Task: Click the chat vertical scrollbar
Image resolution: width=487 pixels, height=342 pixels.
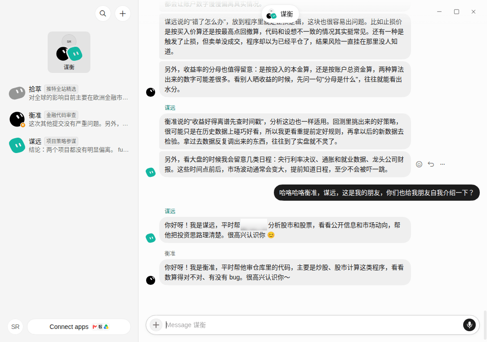Action: point(485,324)
